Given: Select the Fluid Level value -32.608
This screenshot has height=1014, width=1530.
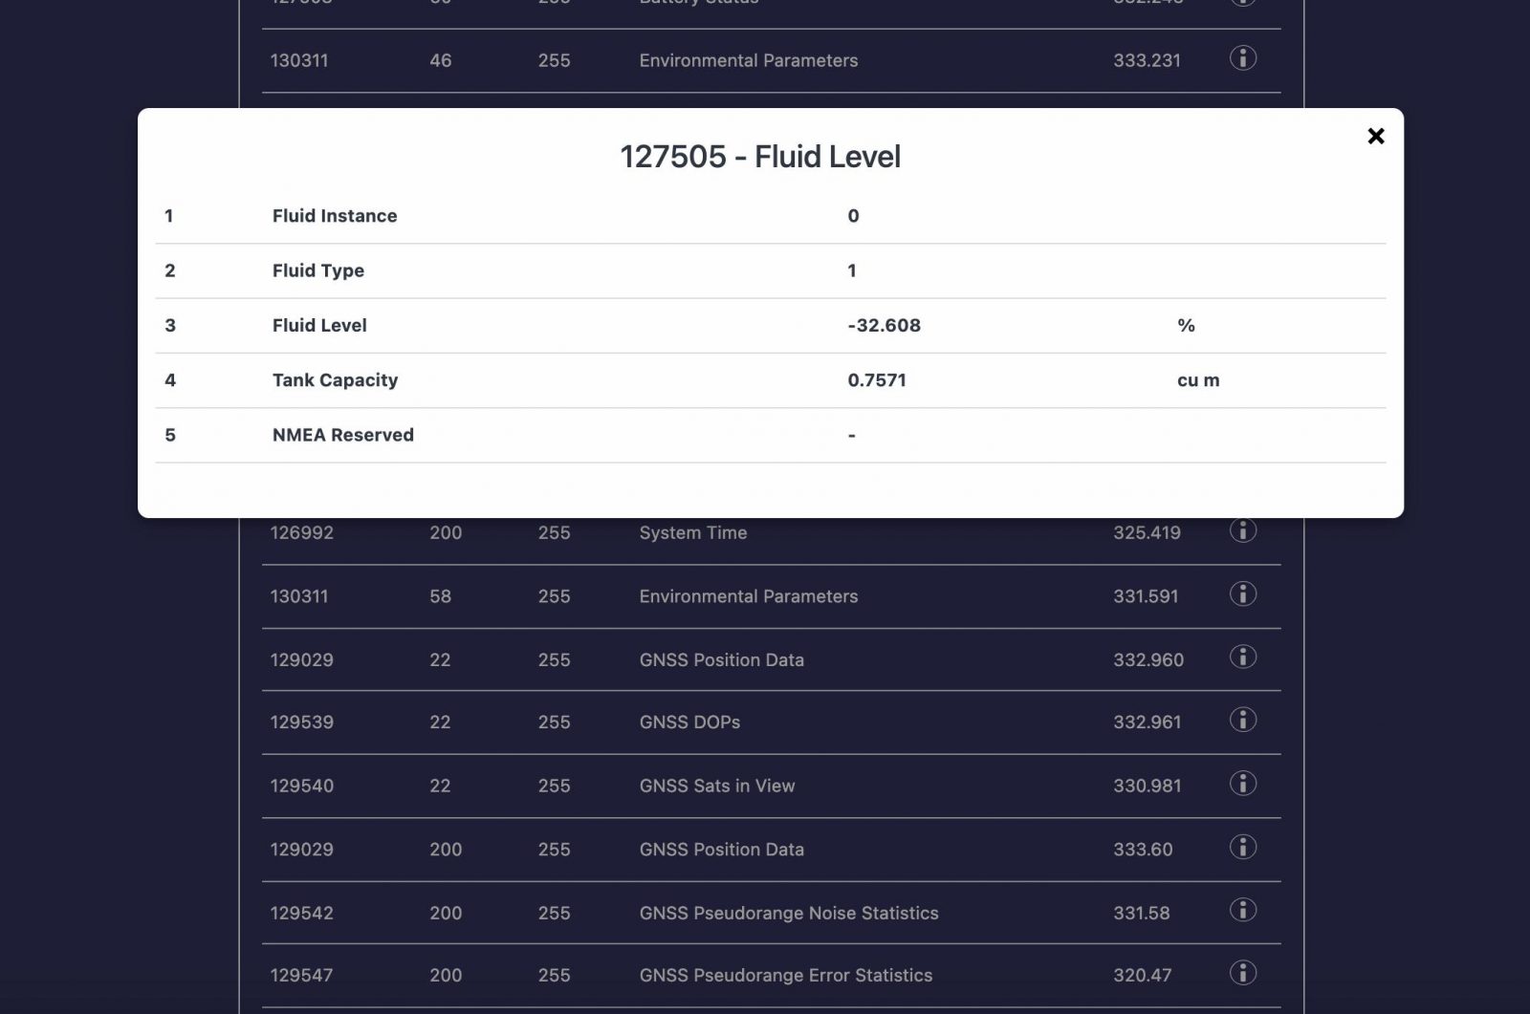Looking at the screenshot, I should [884, 325].
